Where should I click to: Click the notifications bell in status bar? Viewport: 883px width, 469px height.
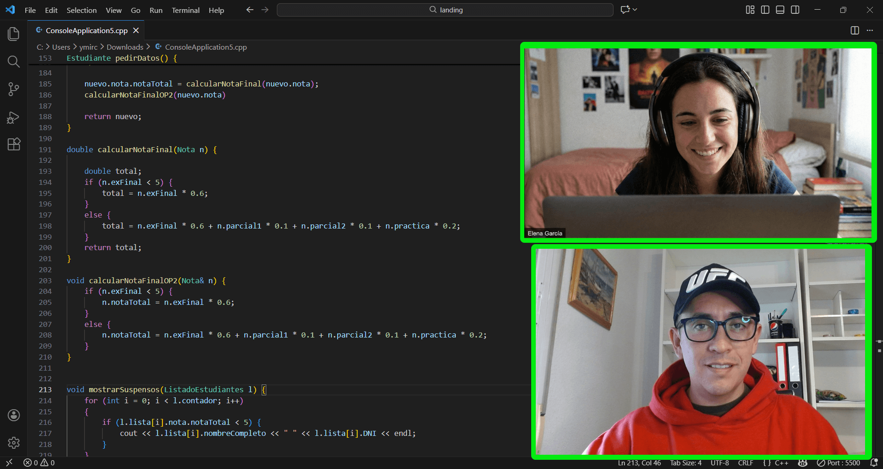point(874,463)
